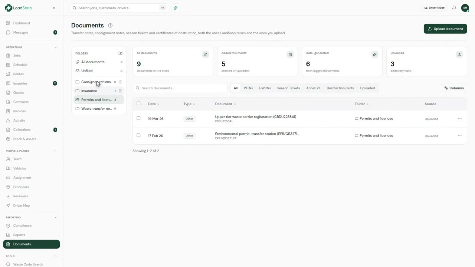
Task: Open the Documents help question-mark icon
Action: tap(110, 26)
